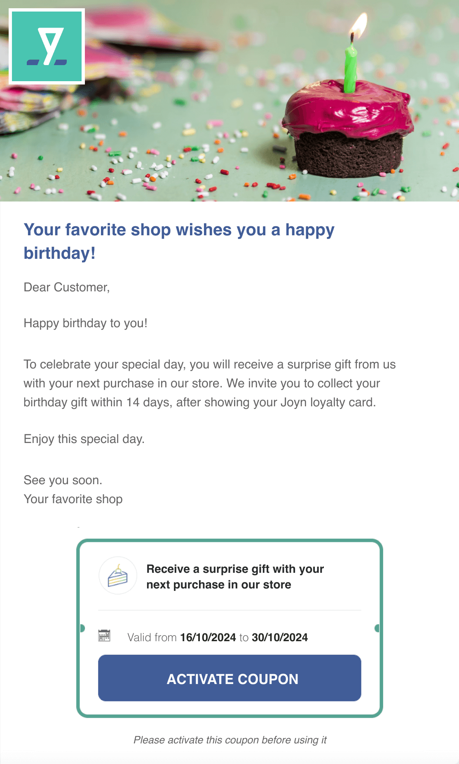Click the Joyn logo in the header
This screenshot has height=764, width=459.
tap(47, 46)
